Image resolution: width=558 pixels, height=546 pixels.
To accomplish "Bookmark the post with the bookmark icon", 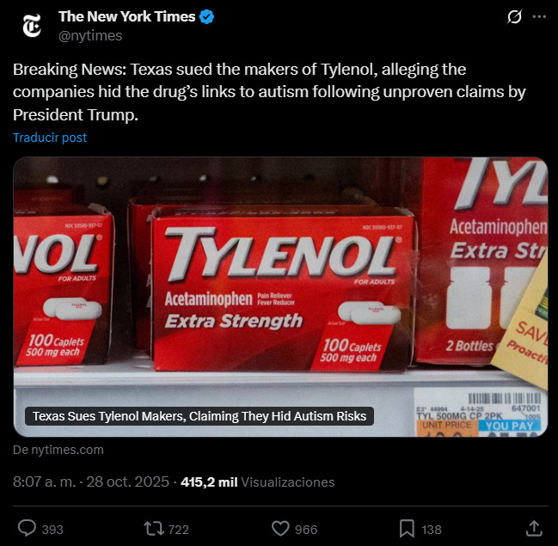I will [x=407, y=529].
